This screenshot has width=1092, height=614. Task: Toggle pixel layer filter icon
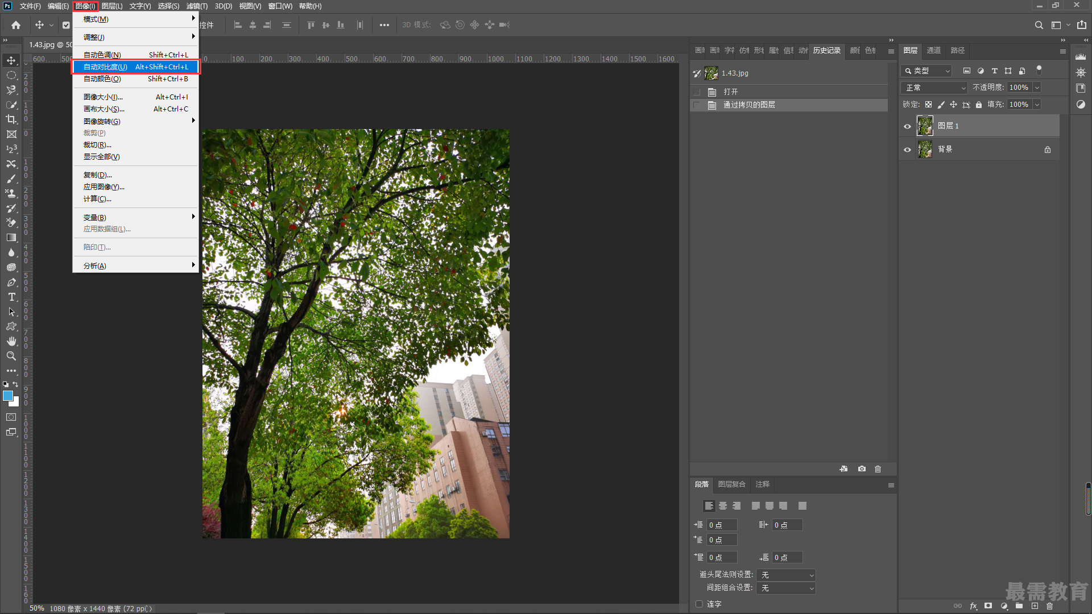pyautogui.click(x=966, y=71)
